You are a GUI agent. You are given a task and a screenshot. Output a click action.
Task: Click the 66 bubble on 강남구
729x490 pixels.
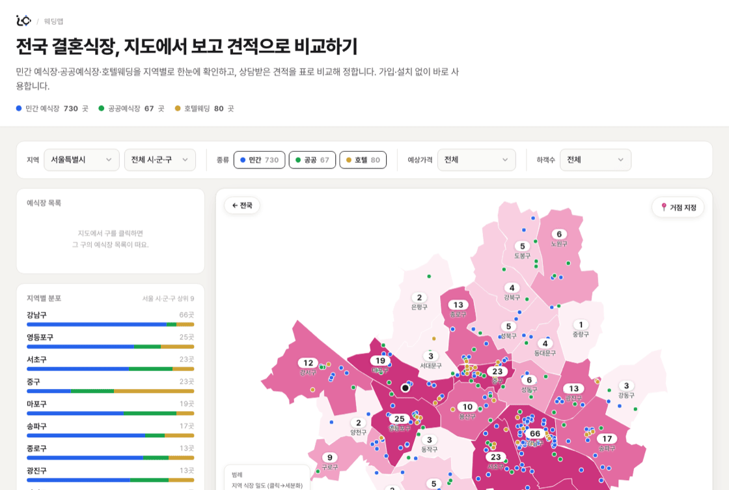click(x=534, y=434)
